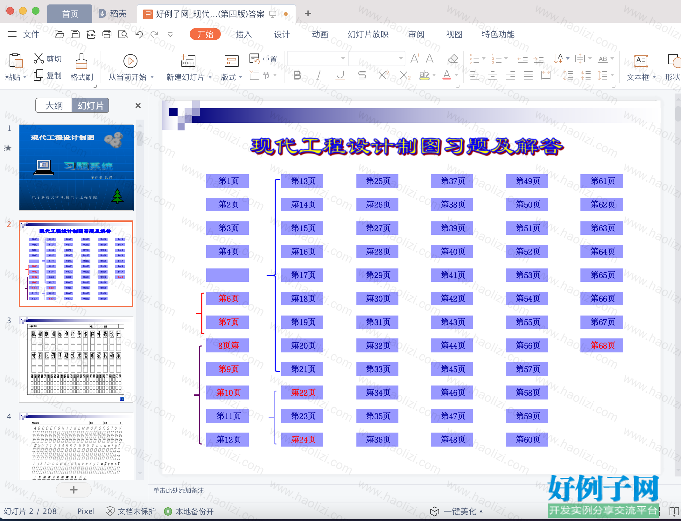Decrease font size with A- icon
Viewport: 681px width, 521px height.
tap(430, 59)
